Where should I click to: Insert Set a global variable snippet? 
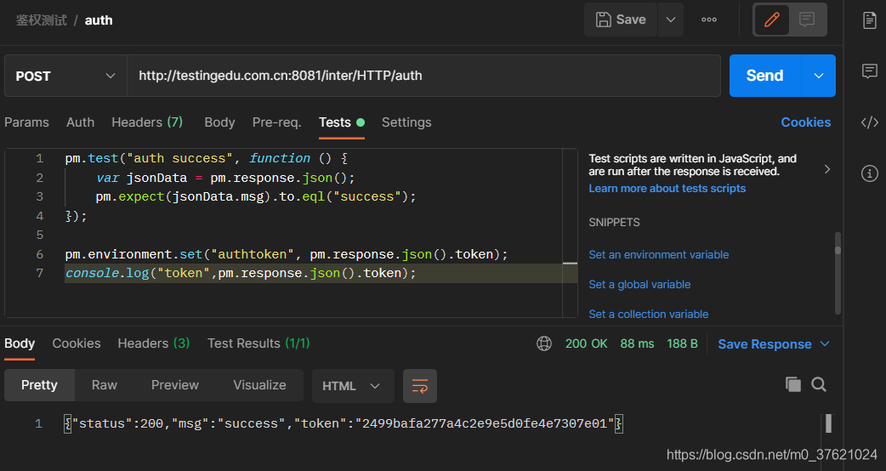point(639,285)
